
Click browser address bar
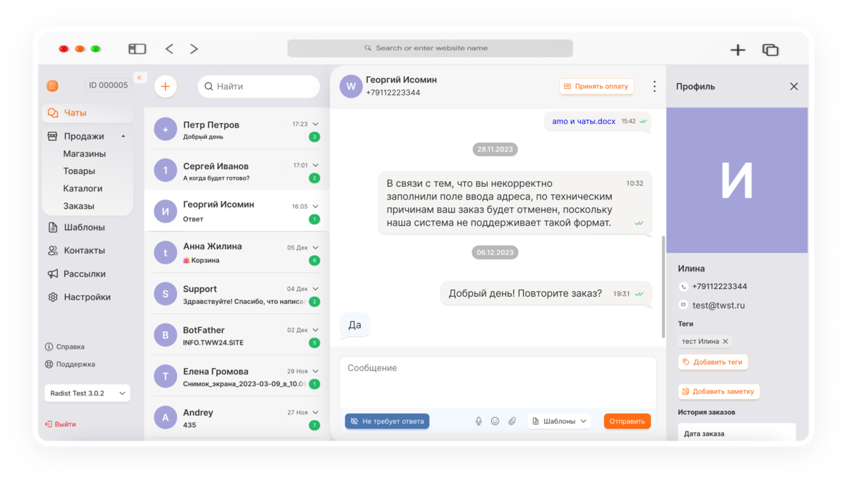(x=430, y=48)
